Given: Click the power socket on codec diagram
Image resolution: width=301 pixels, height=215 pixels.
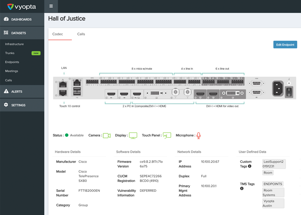Looking at the screenshot, I should click(278, 89).
